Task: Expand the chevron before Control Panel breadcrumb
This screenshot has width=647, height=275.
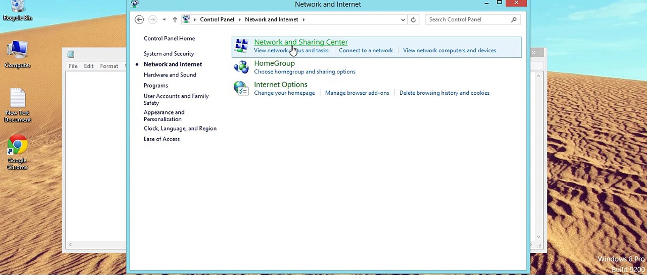Action: 195,19
